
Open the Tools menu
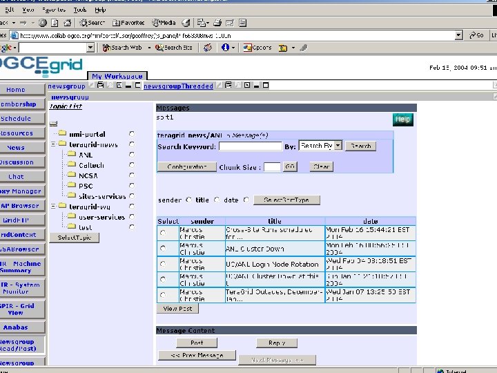(80, 10)
